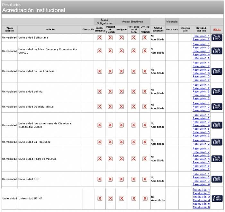Open Resolución 2 of Universidad Bolivariana

[201, 39]
